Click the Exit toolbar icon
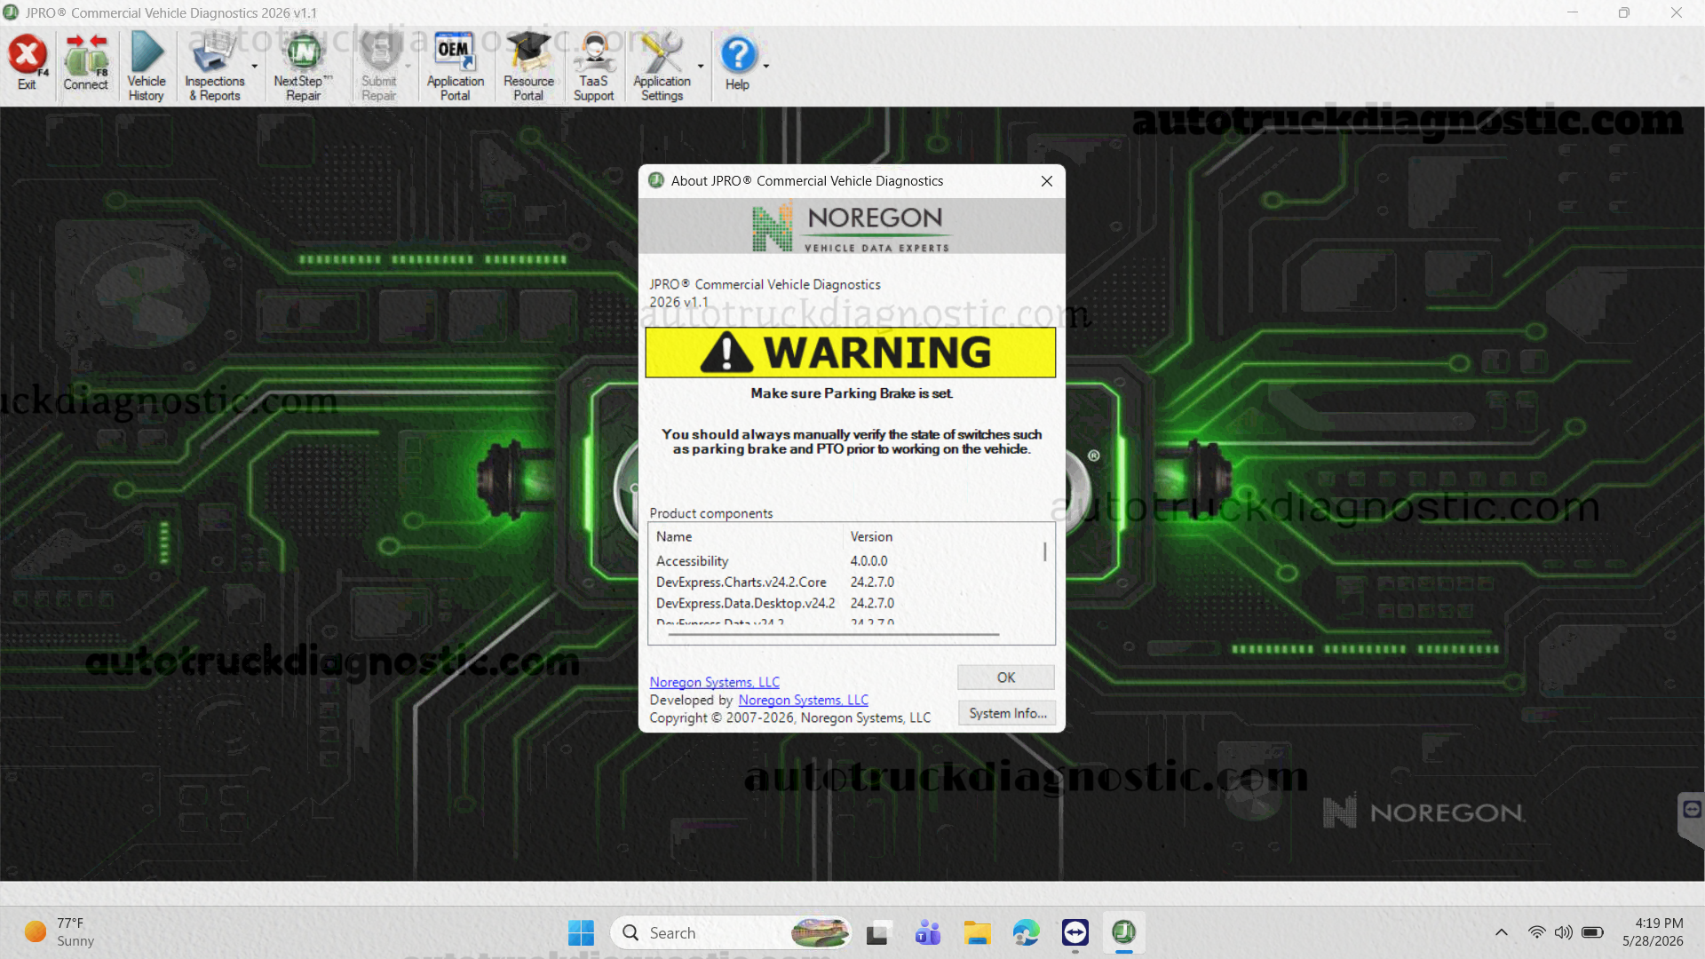This screenshot has width=1705, height=959. pos(28,64)
